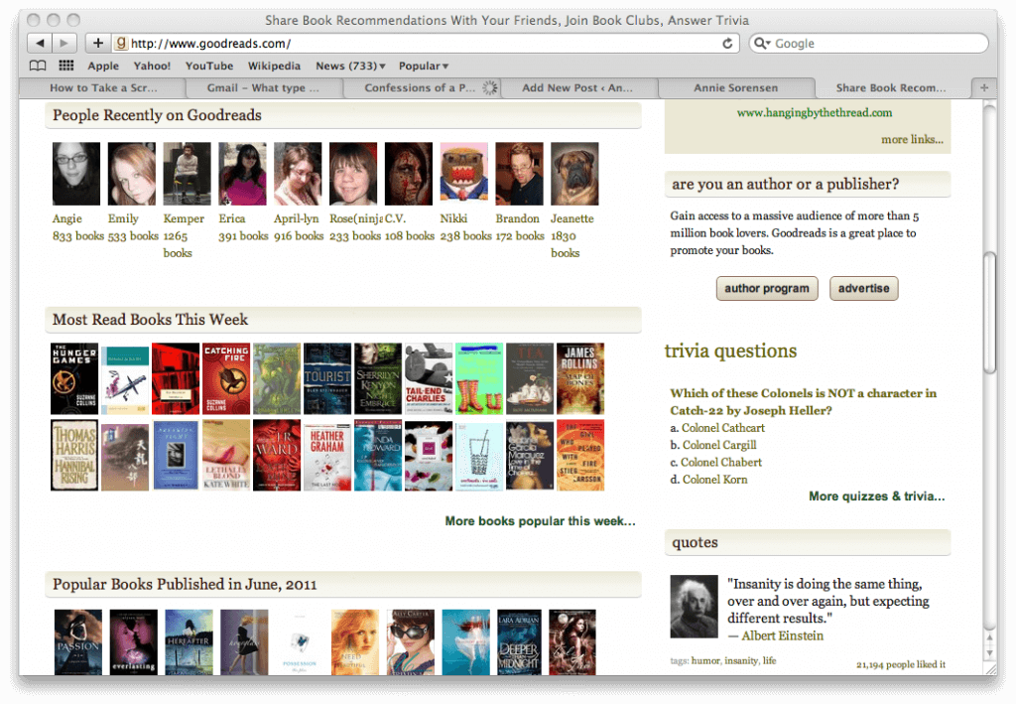Add bookmark with the plus button
The image size is (1016, 704).
pos(98,44)
